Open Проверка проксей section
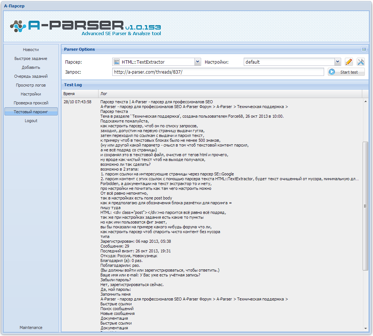The width and height of the screenshot is (373, 336). 31,103
